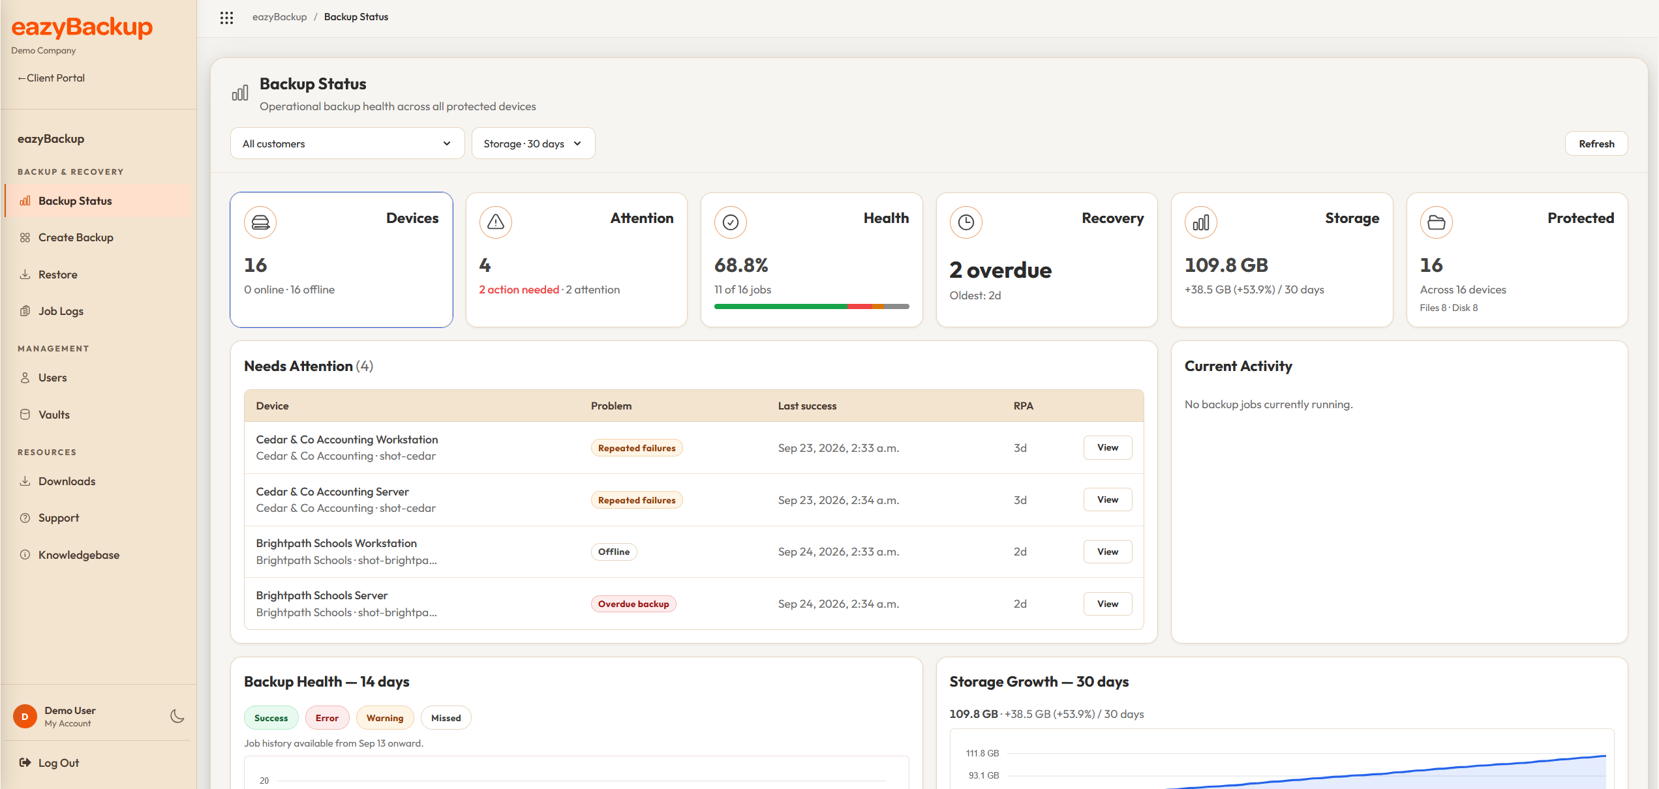Toggle the Missed filter chip
Image resolution: width=1659 pixels, height=789 pixels.
(446, 718)
